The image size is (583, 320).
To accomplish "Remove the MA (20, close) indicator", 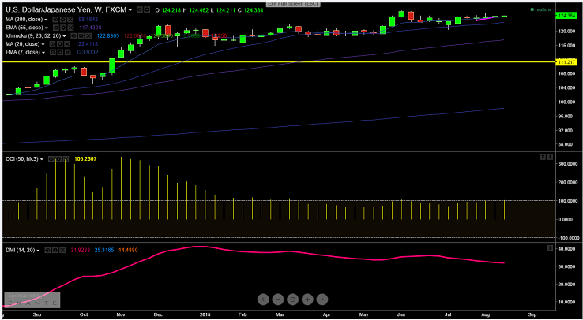I will tap(67, 44).
